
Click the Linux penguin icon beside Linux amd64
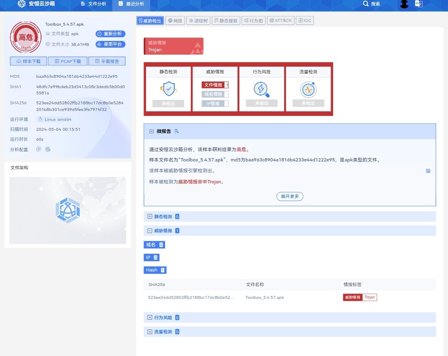coord(40,120)
